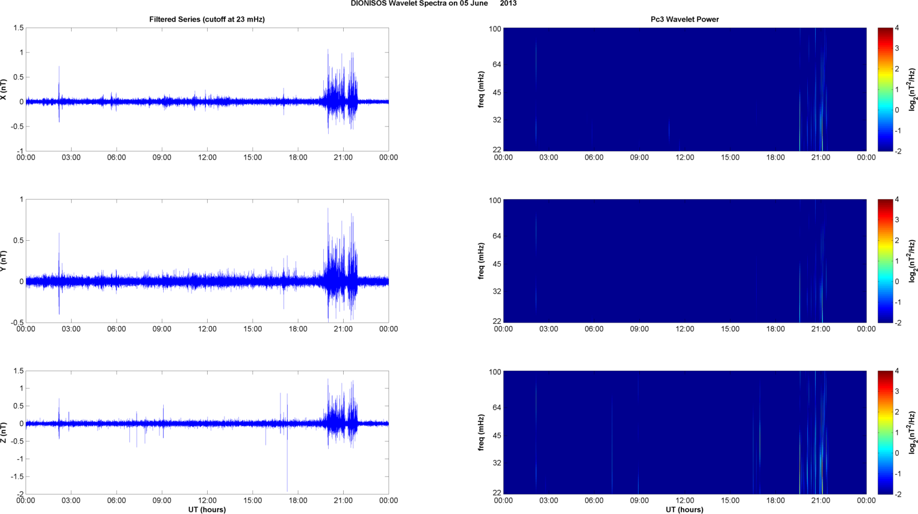Click the 'Pc3 Wavelet Power' heading
Screen dimensions: 918x514
pos(684,19)
